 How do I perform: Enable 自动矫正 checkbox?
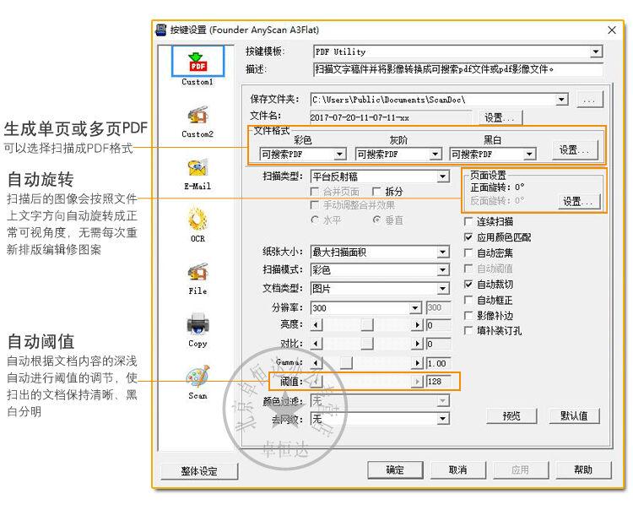click(468, 300)
